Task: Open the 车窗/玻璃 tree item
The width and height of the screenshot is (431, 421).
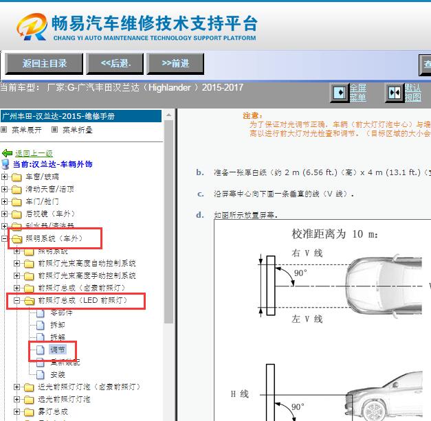Action: point(42,177)
